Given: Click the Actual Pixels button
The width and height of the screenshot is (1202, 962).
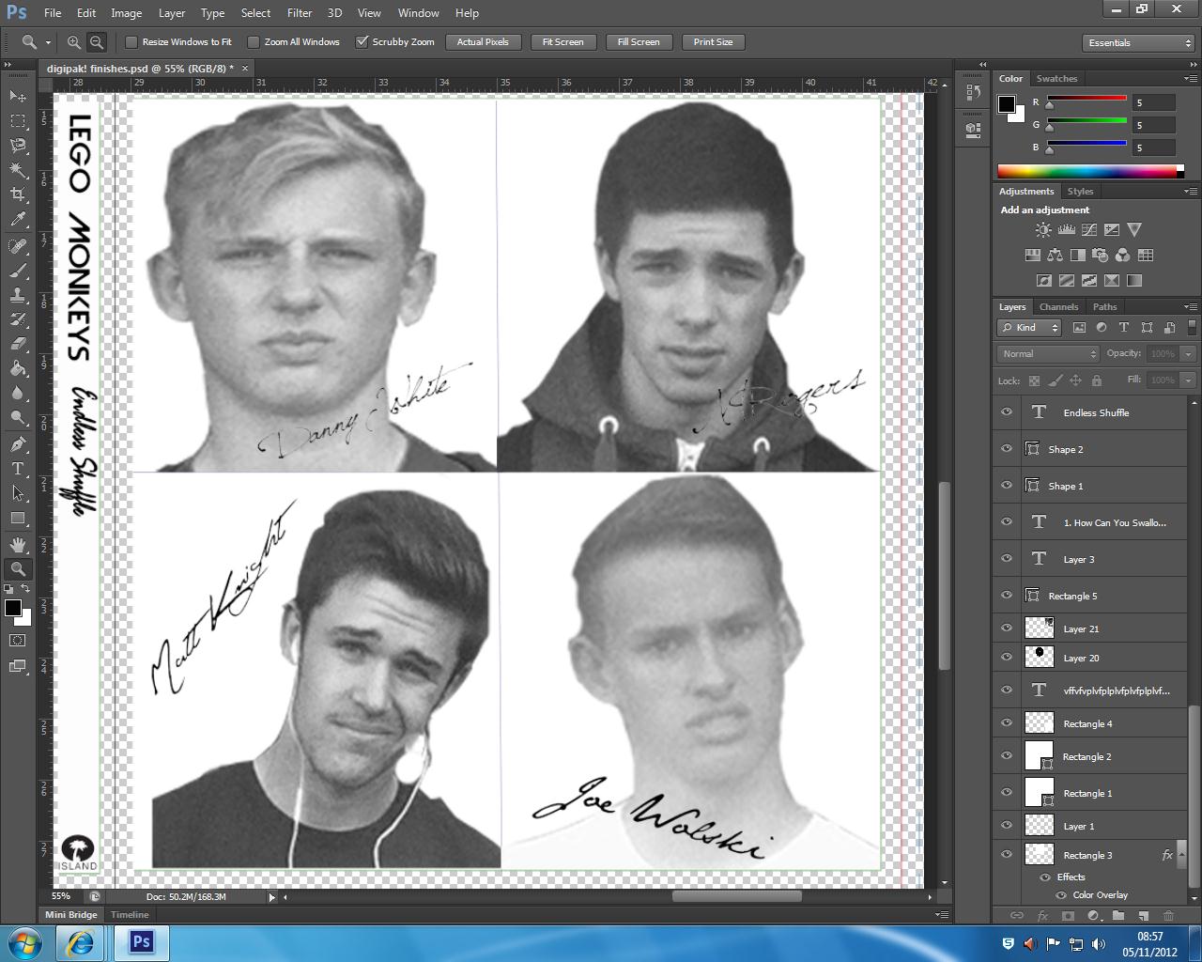Looking at the screenshot, I should click(483, 42).
